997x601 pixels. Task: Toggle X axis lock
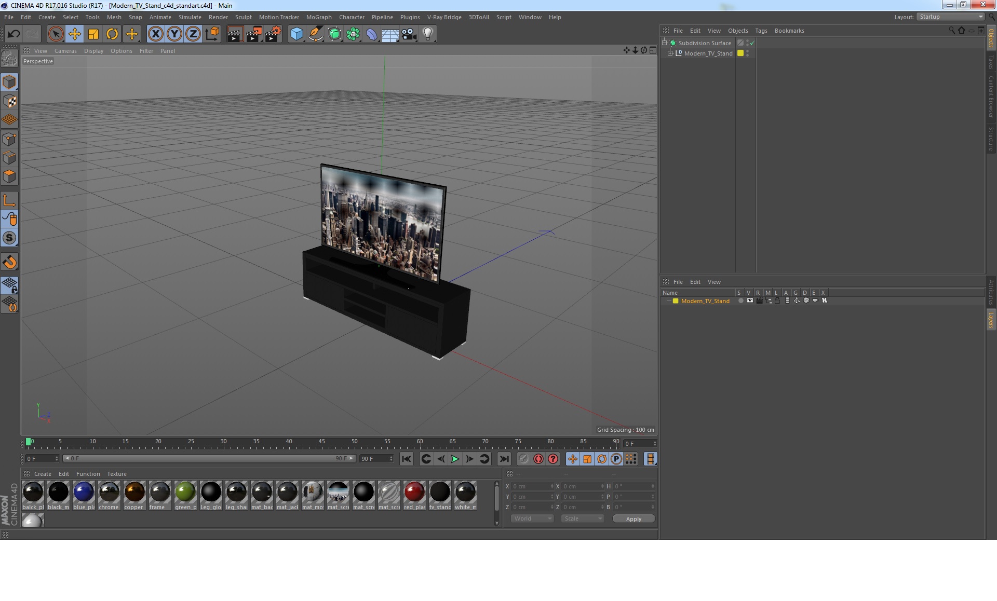155,34
